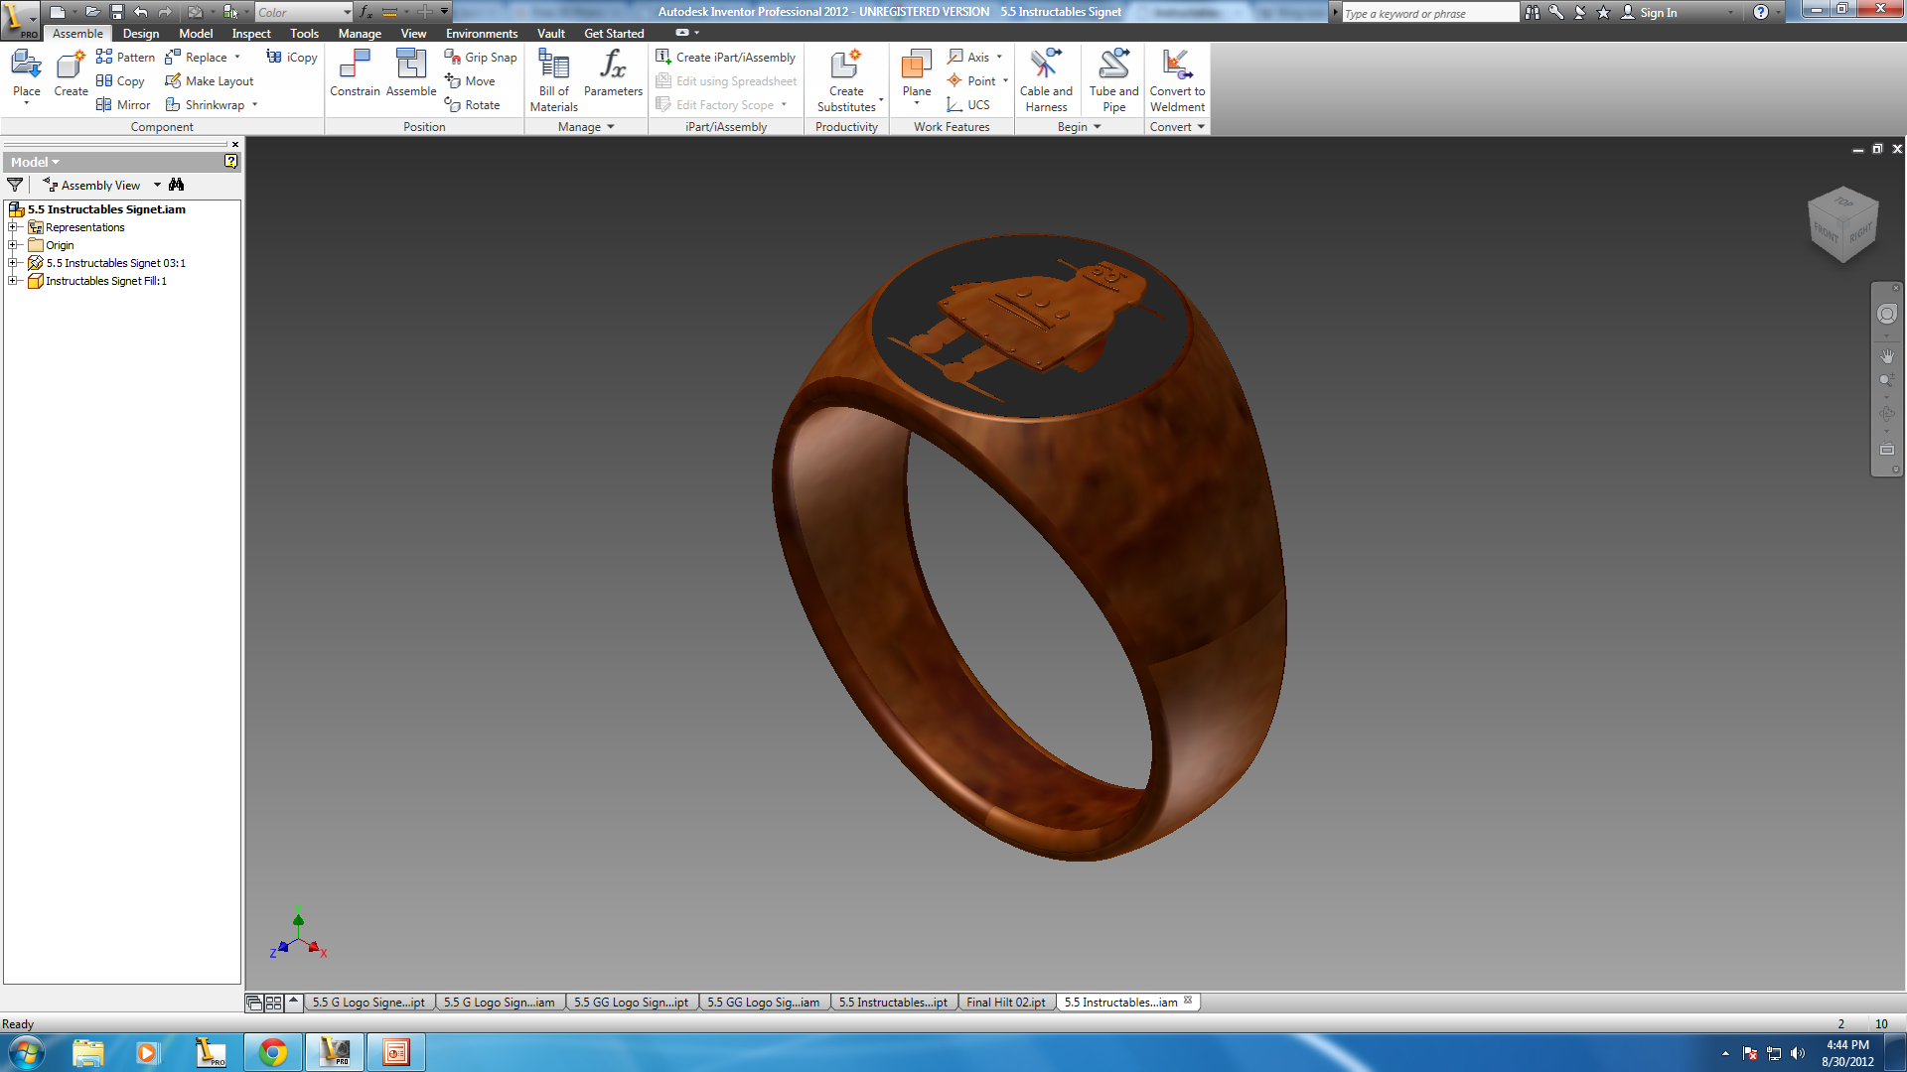Click the browser filter icon
Viewport: 1907px width, 1072px height.
[15, 185]
